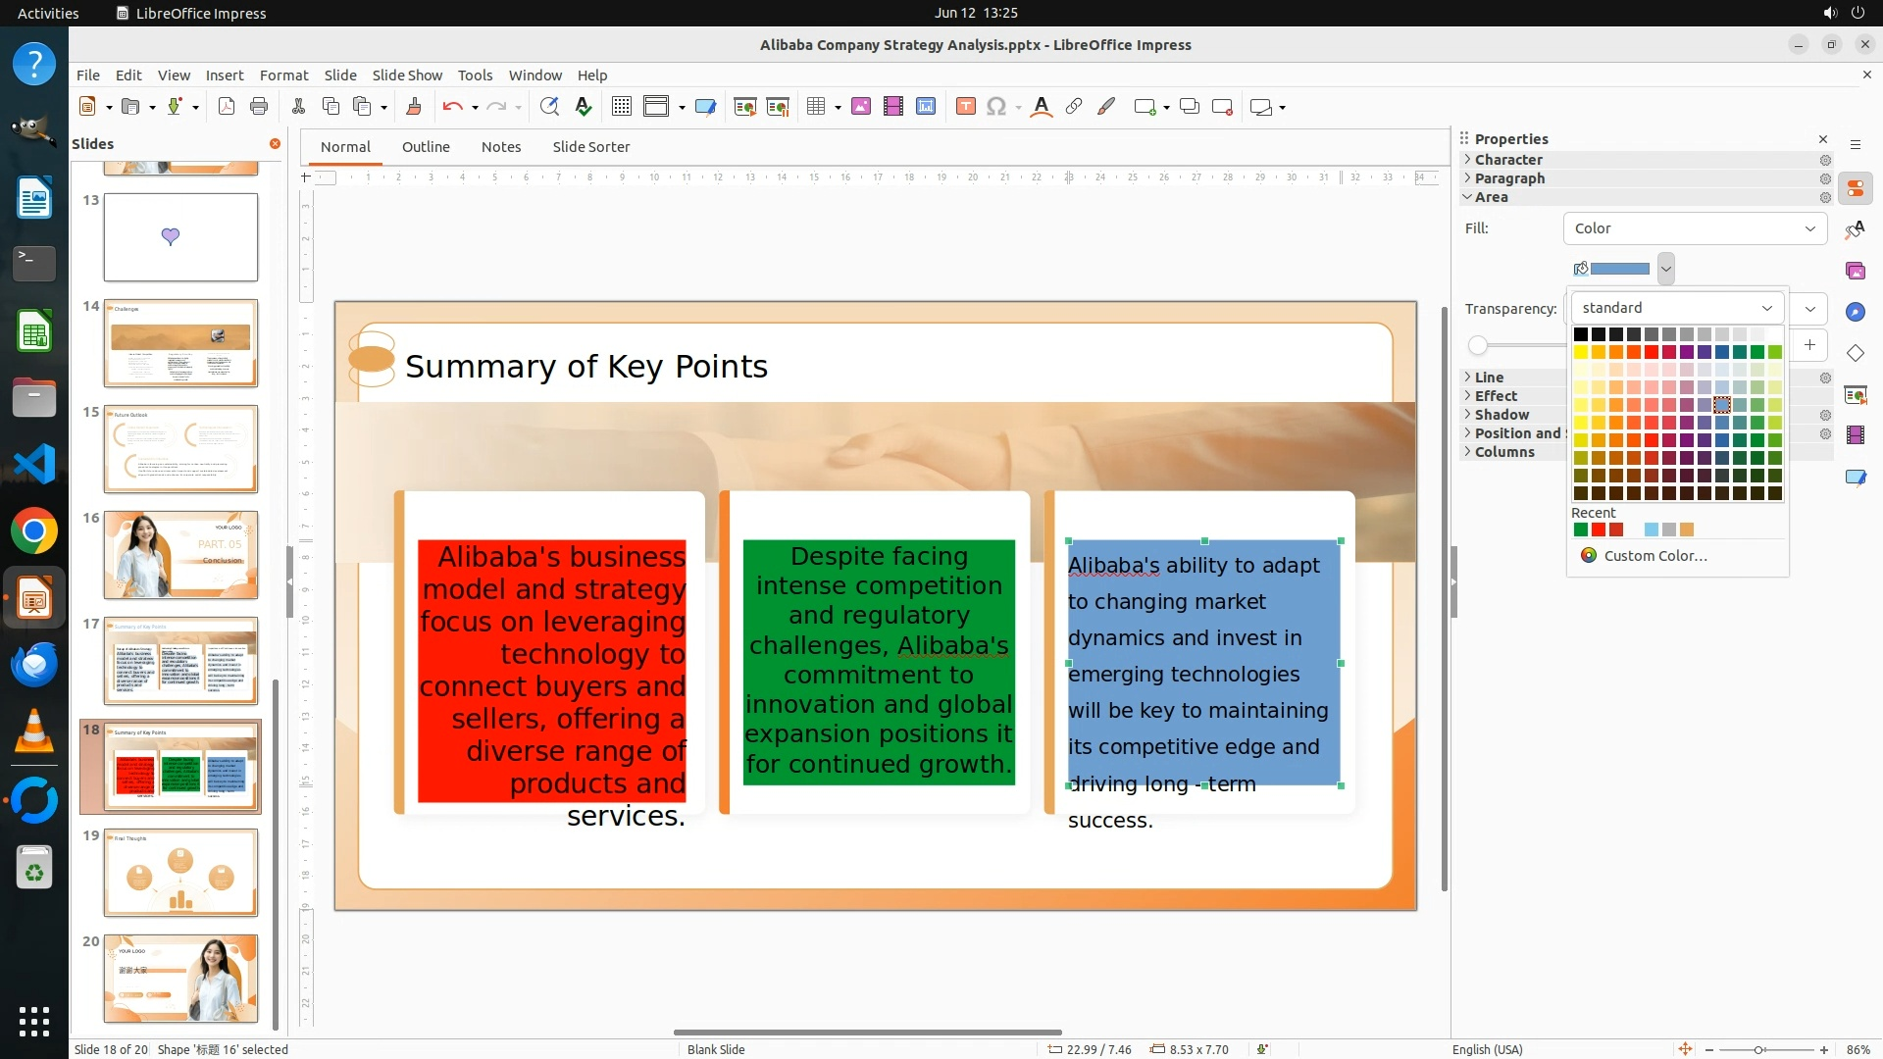Open the Insert Hyperlink tool
The height and width of the screenshot is (1059, 1883).
click(x=1074, y=107)
